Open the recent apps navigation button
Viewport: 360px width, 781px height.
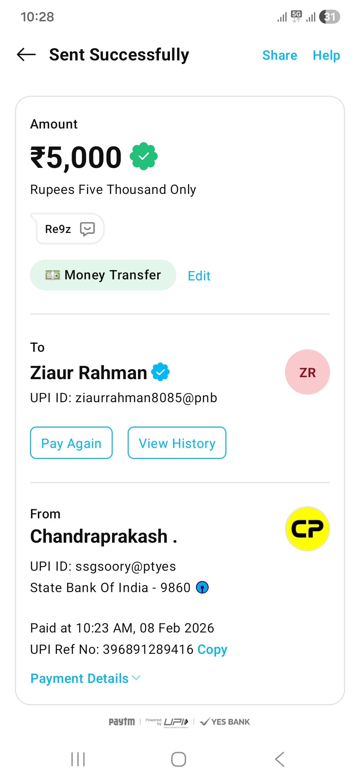click(78, 759)
